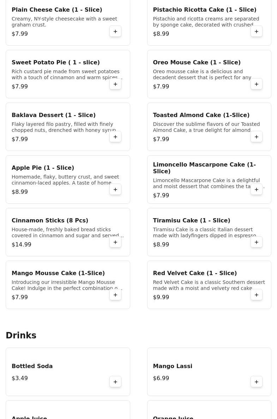Viewport: 277px width, 419px height.
Task: Add Oreo Mouse Cake via plus icon
Action: tap(256, 84)
